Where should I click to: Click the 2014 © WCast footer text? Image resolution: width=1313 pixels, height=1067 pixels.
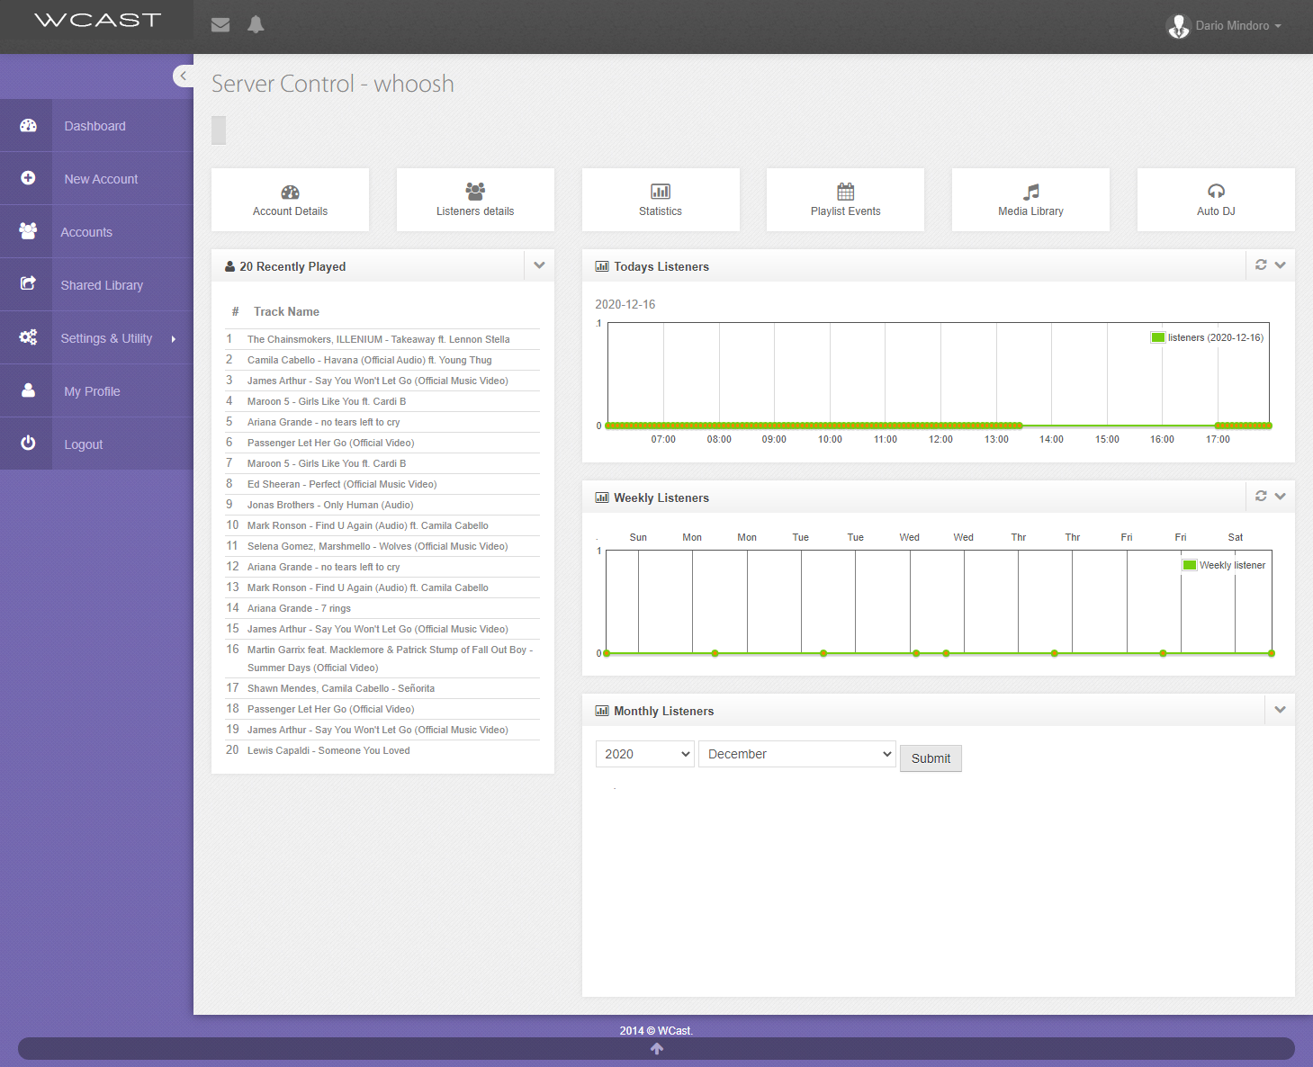coord(656,1031)
